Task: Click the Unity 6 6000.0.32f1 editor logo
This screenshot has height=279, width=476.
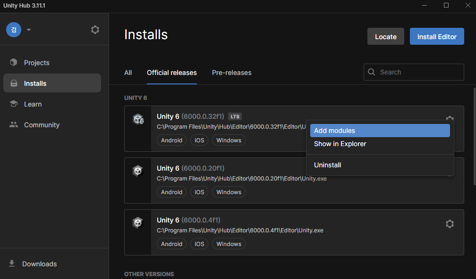Action: (x=138, y=119)
